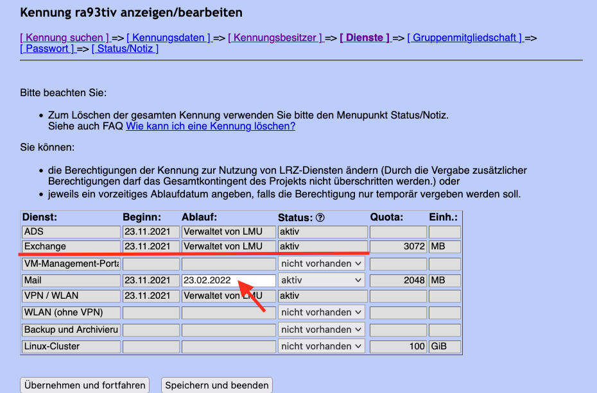The height and width of the screenshot is (393, 597).
Task: Go to Kennung suchen step
Action: [64, 38]
